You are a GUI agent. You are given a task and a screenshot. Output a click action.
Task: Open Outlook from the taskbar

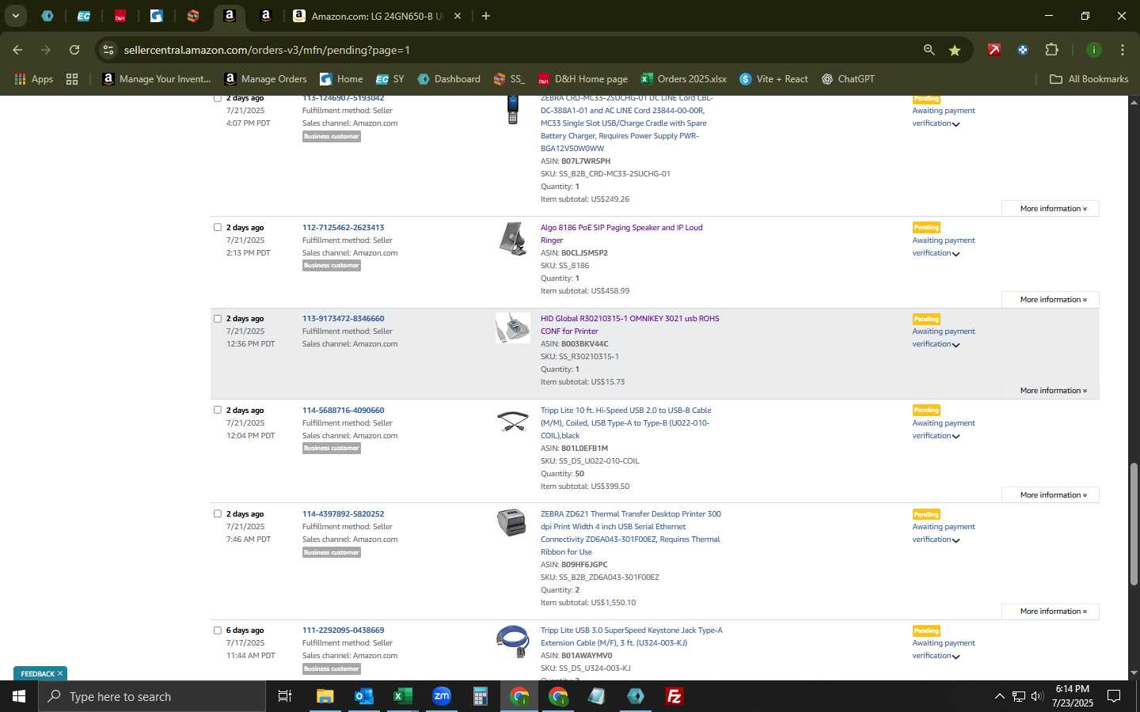coord(363,696)
